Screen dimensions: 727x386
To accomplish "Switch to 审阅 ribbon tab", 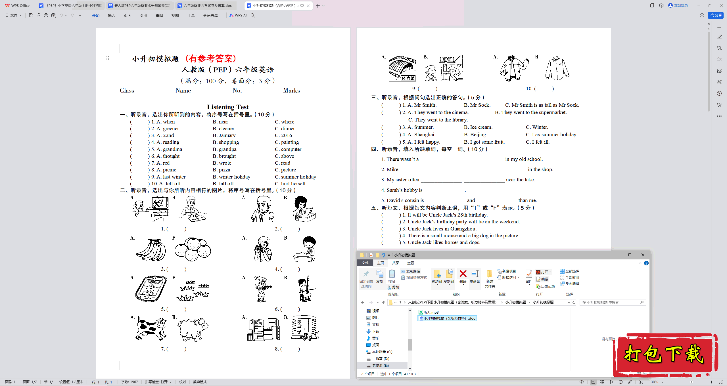I will click(x=159, y=16).
